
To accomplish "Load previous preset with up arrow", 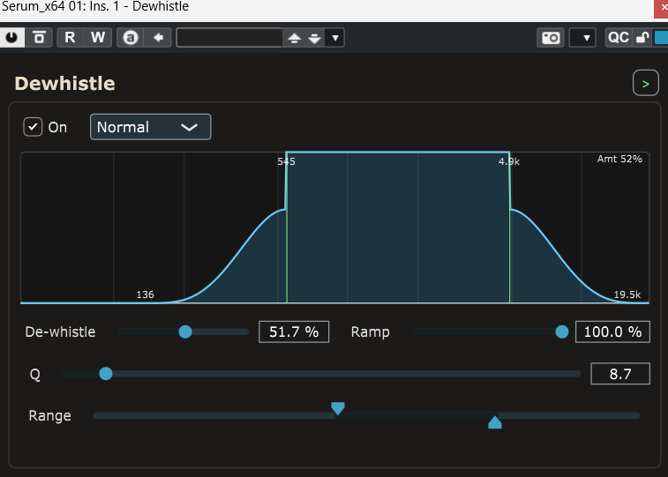I will pyautogui.click(x=294, y=38).
